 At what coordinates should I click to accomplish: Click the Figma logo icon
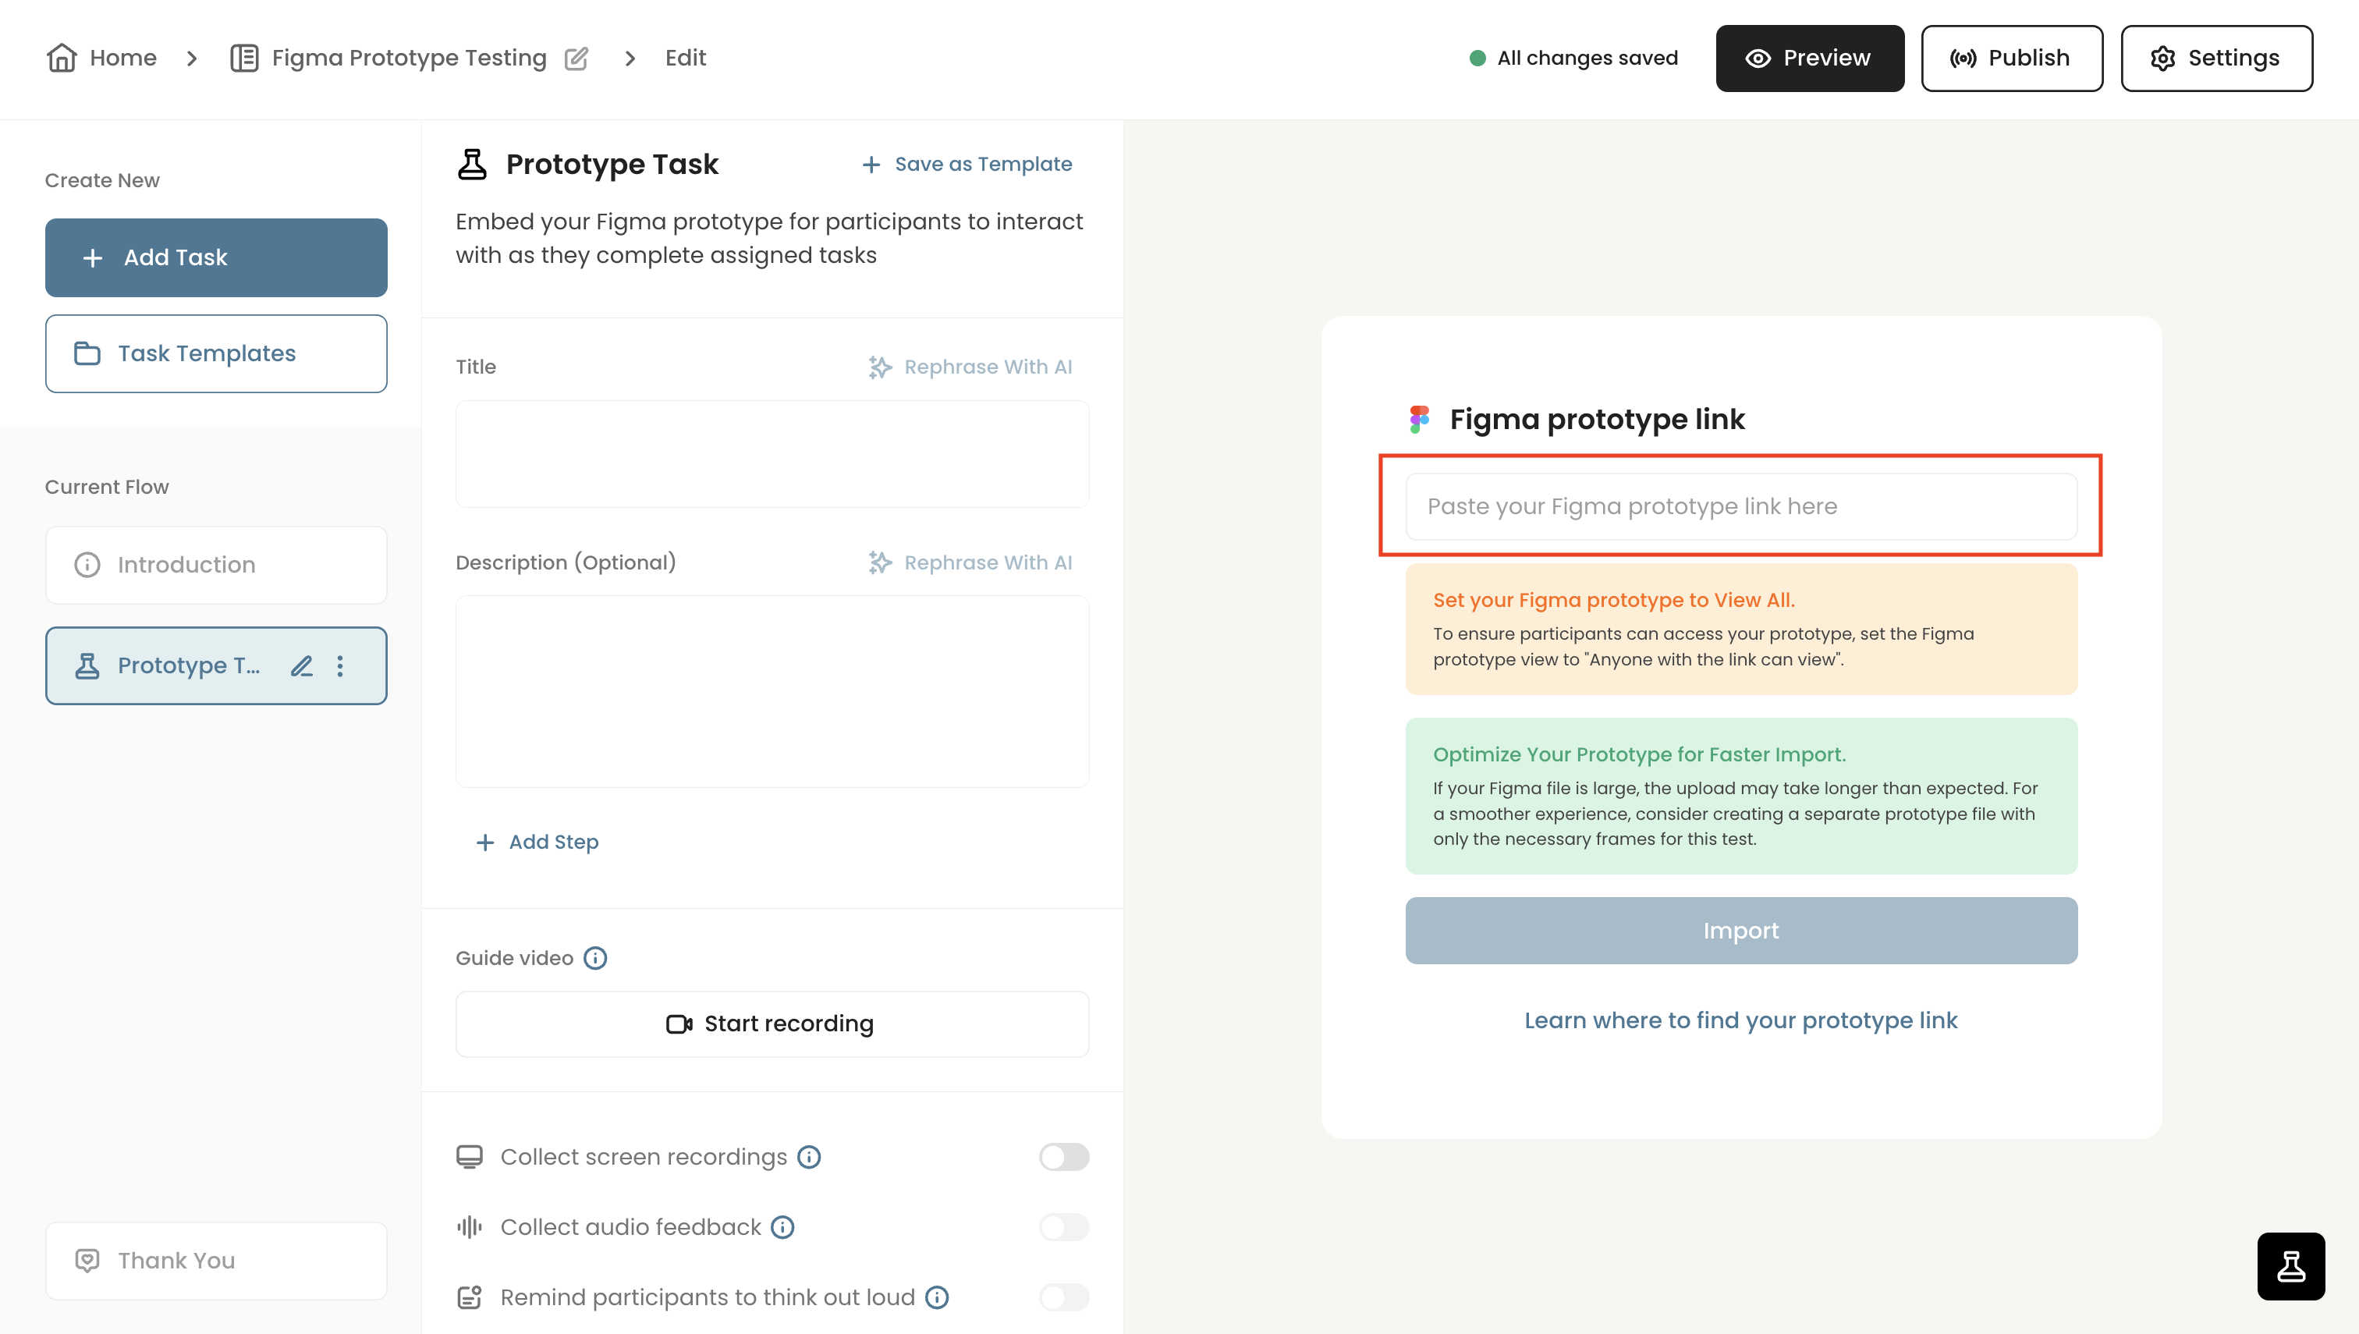[x=1419, y=420]
